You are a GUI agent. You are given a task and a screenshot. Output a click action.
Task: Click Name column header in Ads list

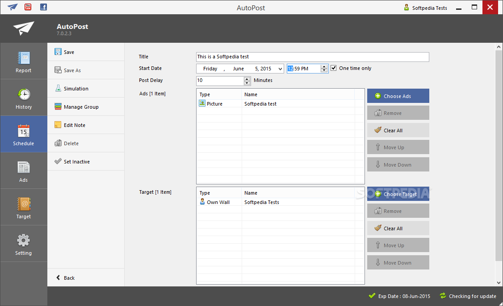click(x=298, y=94)
